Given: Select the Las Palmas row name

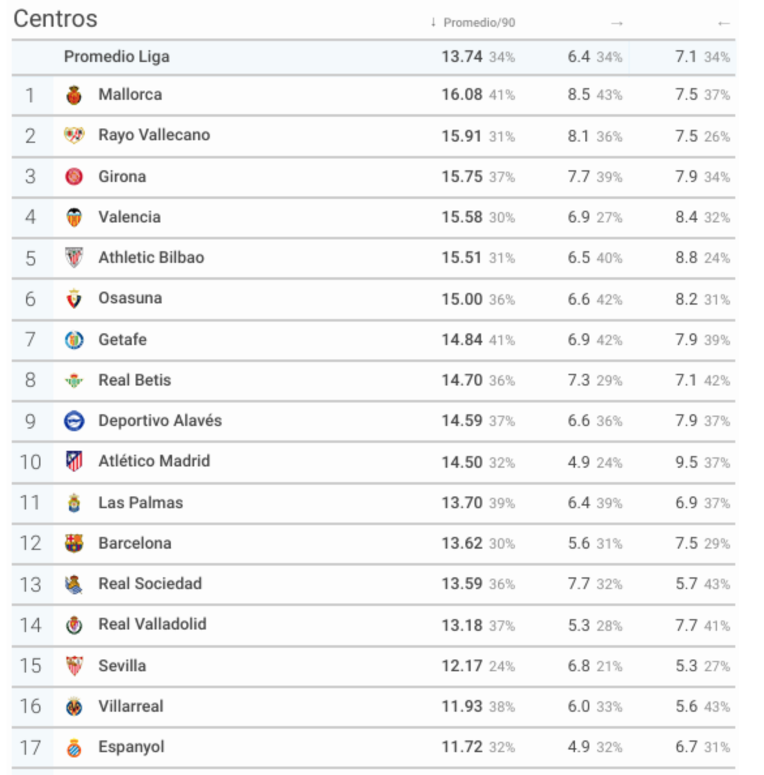Looking at the screenshot, I should point(140,503).
